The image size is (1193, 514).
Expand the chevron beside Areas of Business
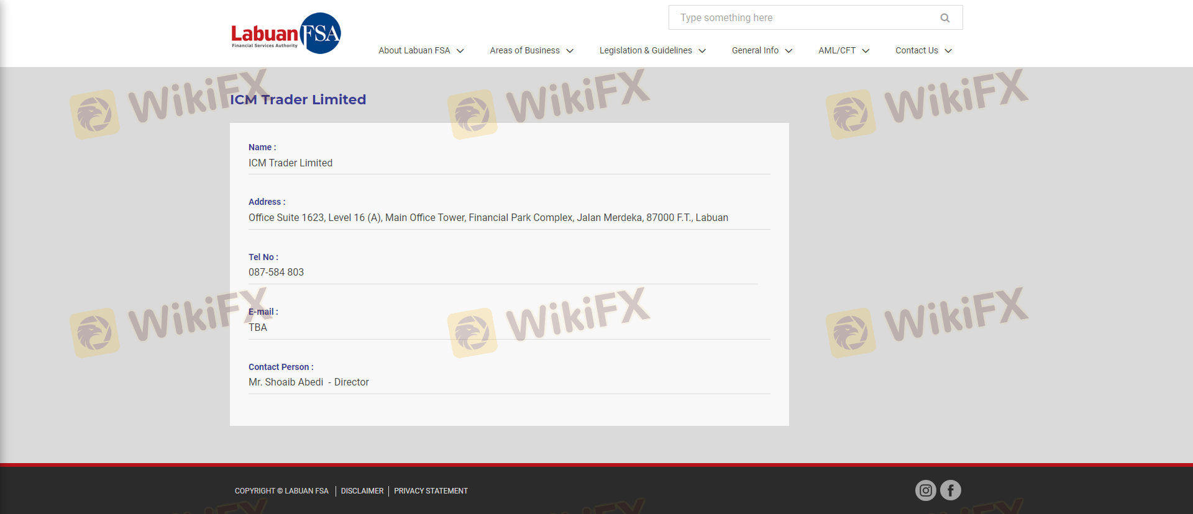570,51
